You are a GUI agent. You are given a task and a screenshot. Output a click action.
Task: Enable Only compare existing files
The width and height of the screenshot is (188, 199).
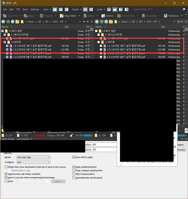click(74, 170)
